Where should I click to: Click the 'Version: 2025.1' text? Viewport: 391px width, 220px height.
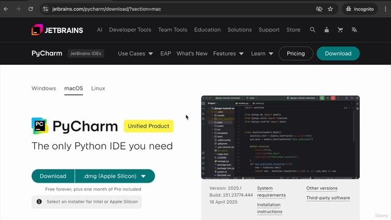click(x=225, y=188)
